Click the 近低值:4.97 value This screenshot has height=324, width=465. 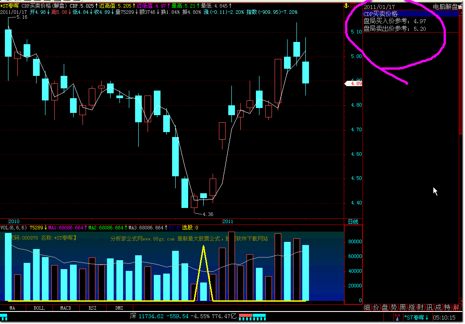[152, 6]
